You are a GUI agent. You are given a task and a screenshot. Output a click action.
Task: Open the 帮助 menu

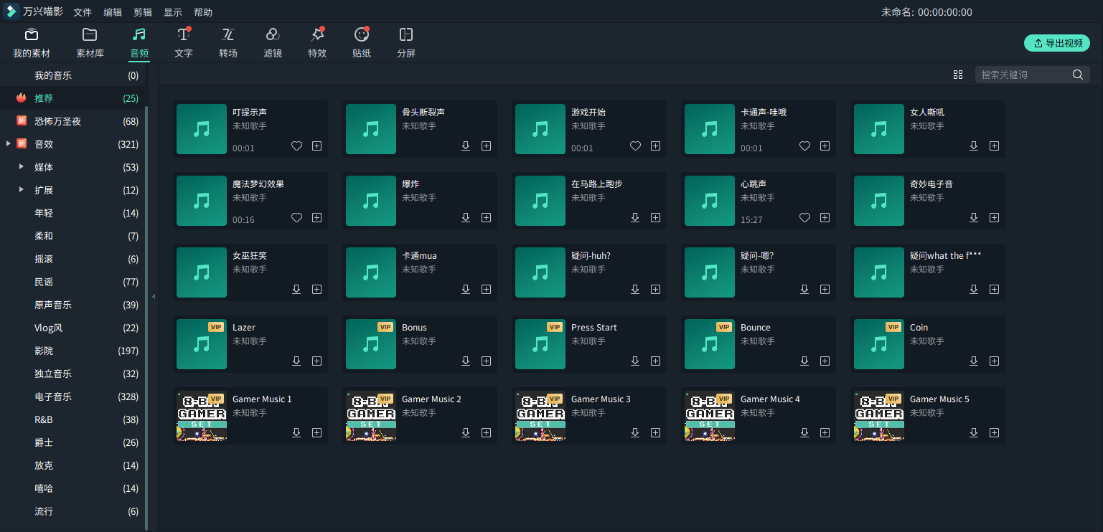point(202,11)
